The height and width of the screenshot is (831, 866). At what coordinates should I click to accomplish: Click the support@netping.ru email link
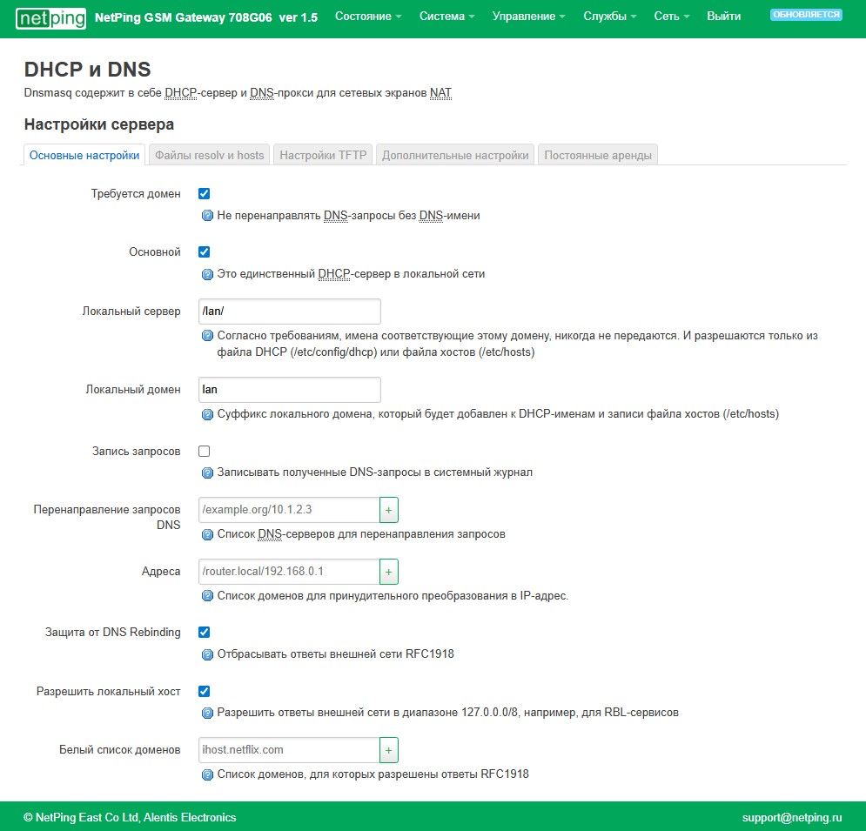792,818
